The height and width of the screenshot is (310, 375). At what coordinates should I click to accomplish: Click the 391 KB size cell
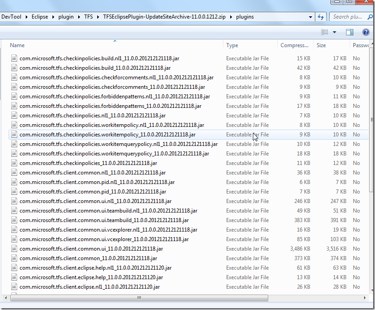338,220
